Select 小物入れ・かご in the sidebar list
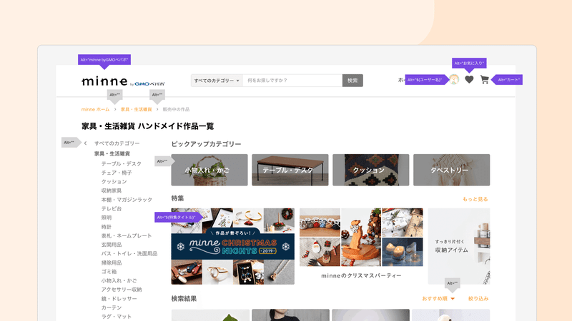The image size is (572, 321). pos(119,280)
